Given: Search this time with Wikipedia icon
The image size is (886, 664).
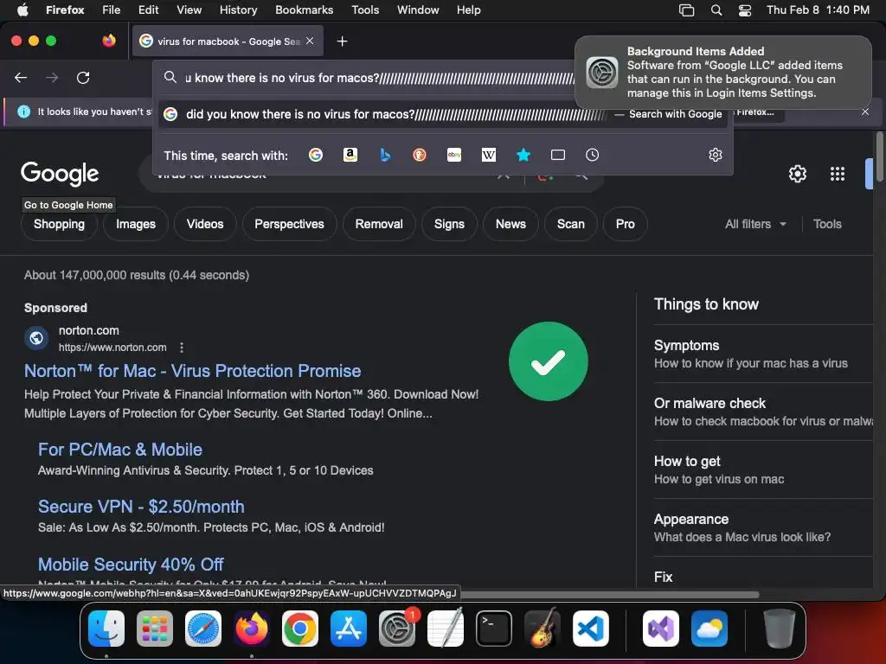Looking at the screenshot, I should (x=489, y=155).
